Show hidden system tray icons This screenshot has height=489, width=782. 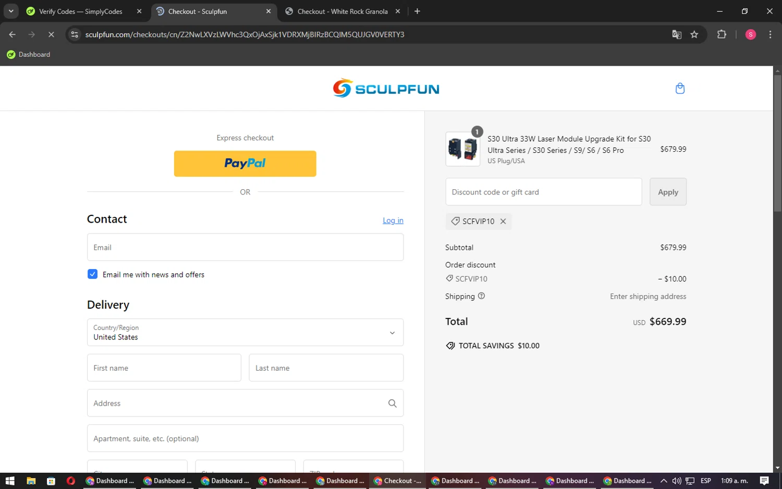point(664,481)
